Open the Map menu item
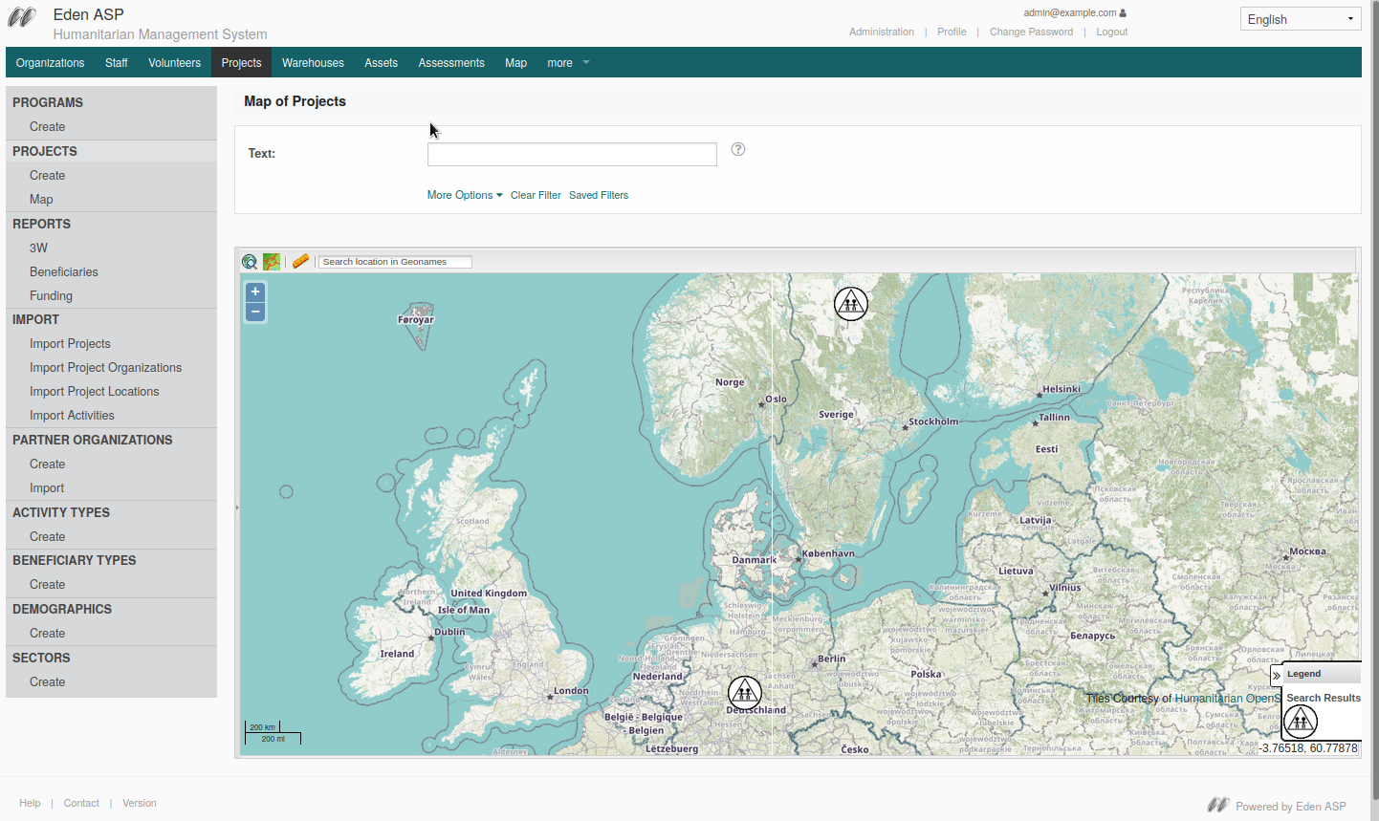 (516, 63)
